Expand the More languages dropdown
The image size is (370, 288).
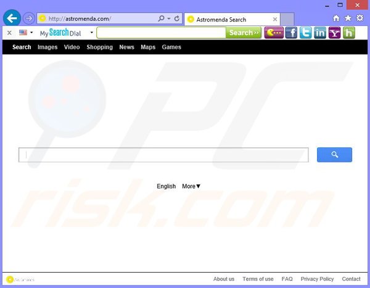(x=191, y=186)
